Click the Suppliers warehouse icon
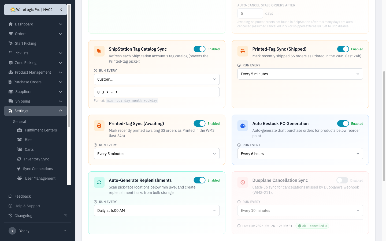The width and height of the screenshot is (386, 241). point(11,92)
